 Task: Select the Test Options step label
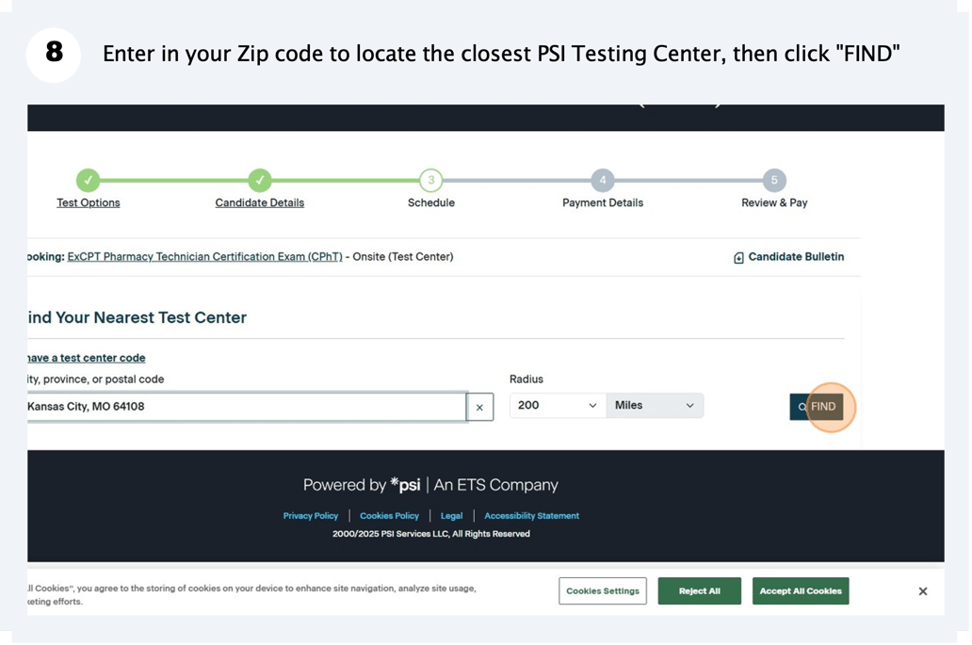88,202
